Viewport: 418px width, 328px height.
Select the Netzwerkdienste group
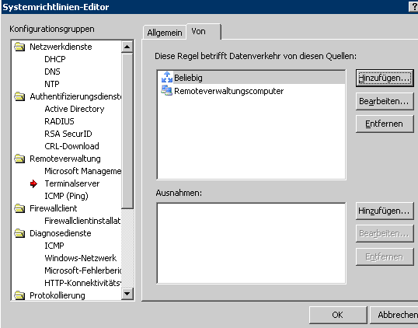click(61, 47)
